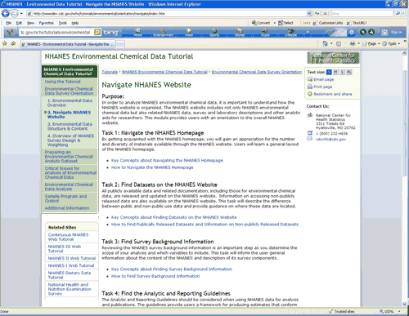Viewport: 409px width, 316px height.
Task: Open the Entertainment icon in the Bing toolbar
Action: 163,33
